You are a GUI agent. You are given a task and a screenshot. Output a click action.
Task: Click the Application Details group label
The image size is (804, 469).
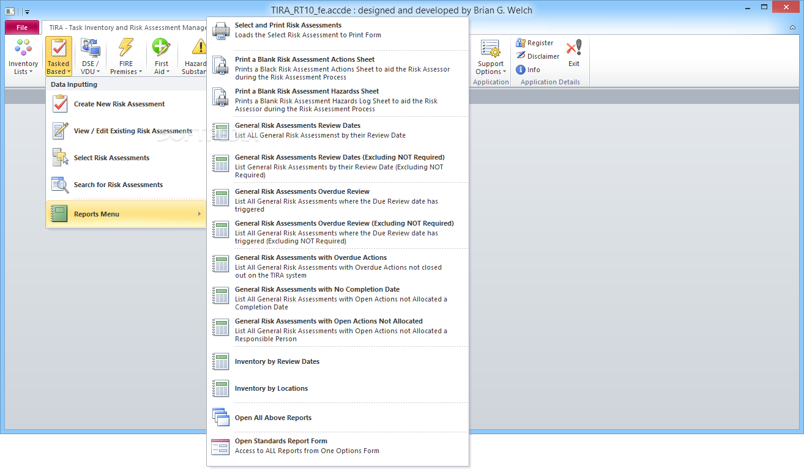(550, 82)
